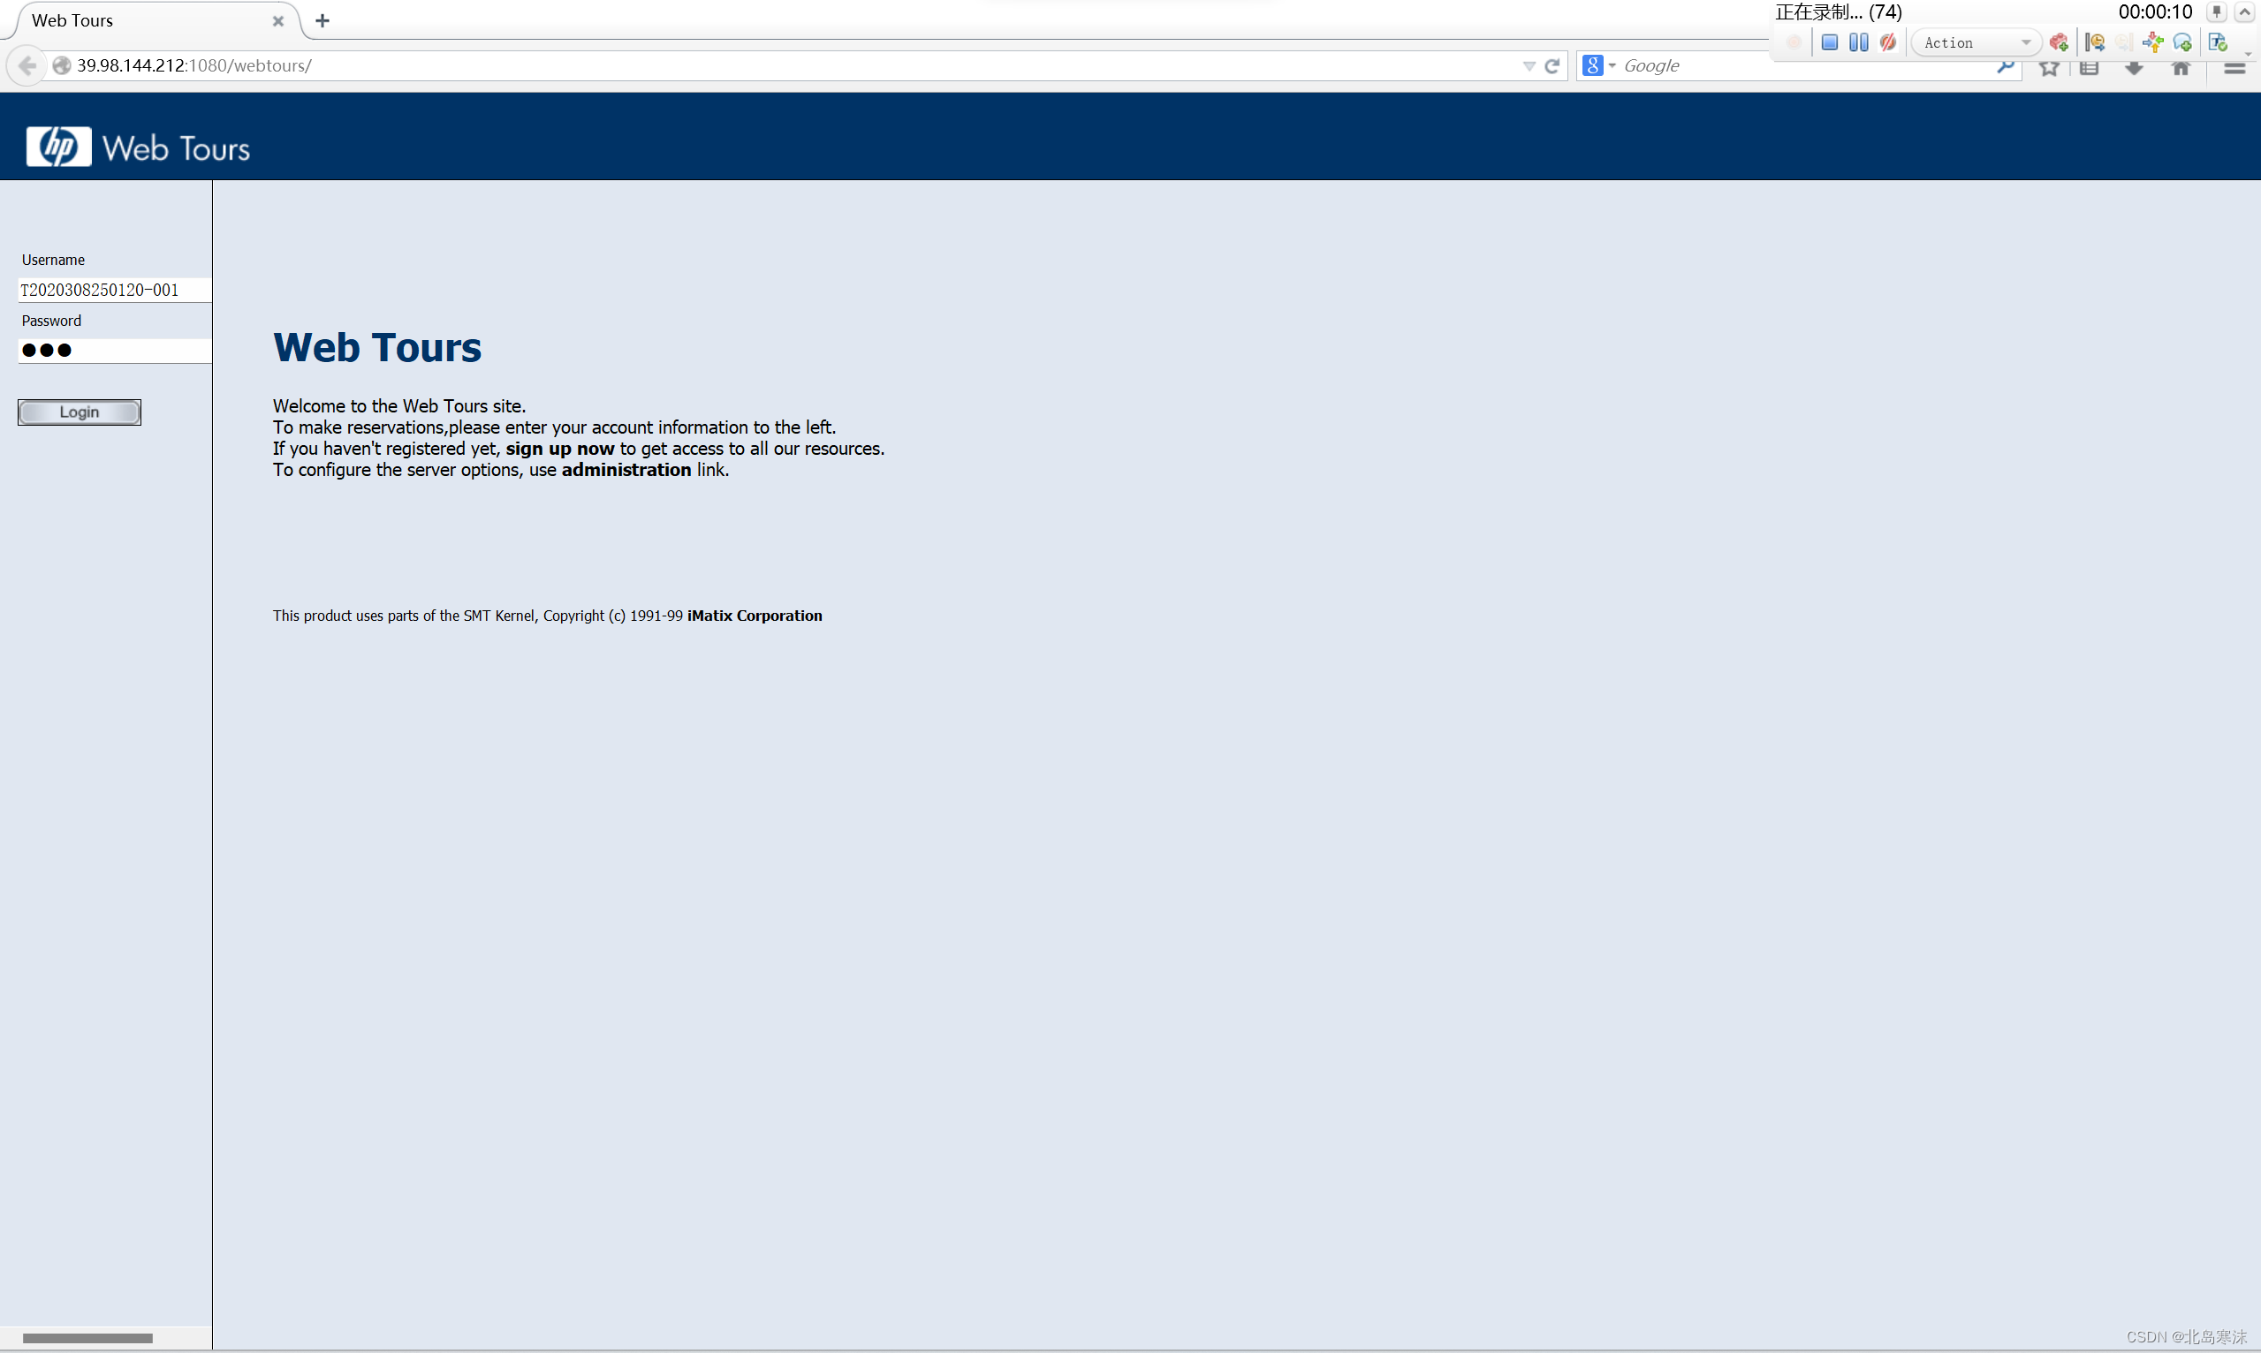Click the Login button

click(x=80, y=412)
